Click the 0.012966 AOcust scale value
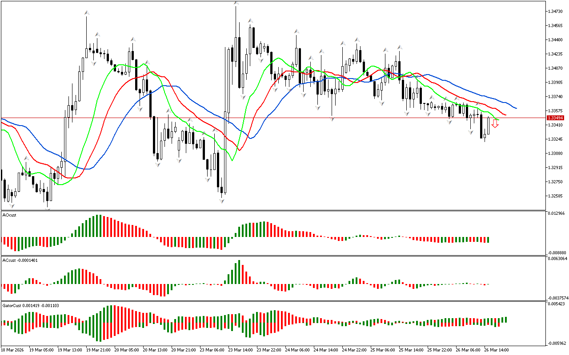 557,213
